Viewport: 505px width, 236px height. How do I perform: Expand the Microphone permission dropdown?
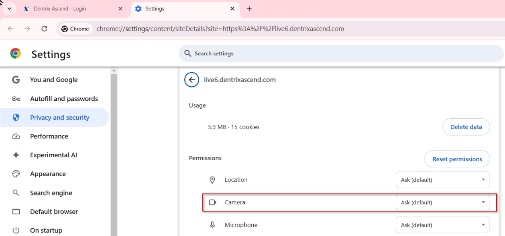coord(443,225)
